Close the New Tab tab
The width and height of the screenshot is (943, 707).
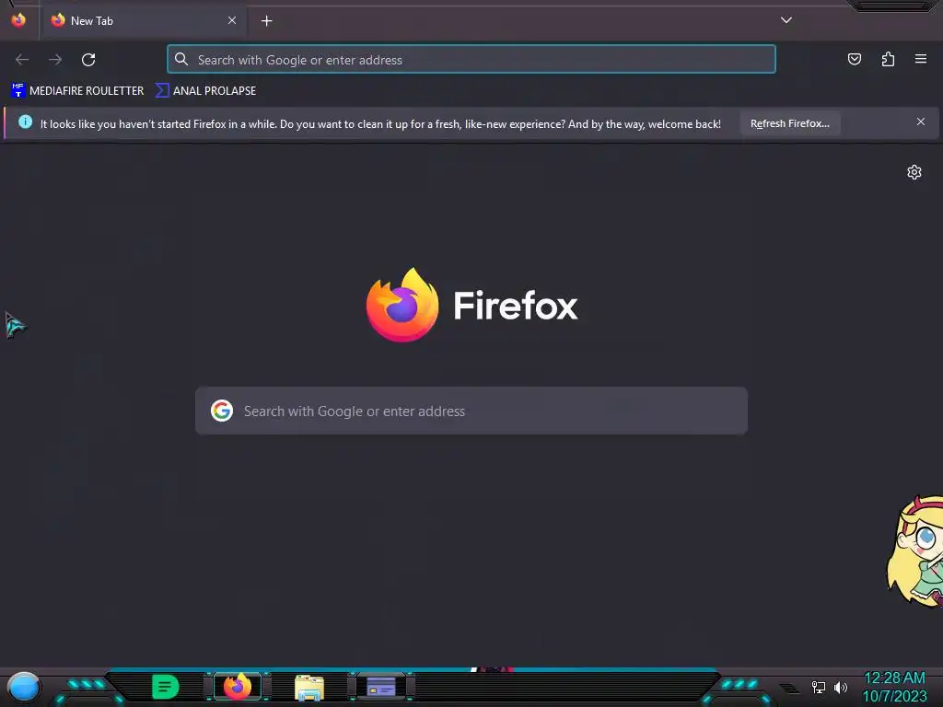[x=231, y=20]
